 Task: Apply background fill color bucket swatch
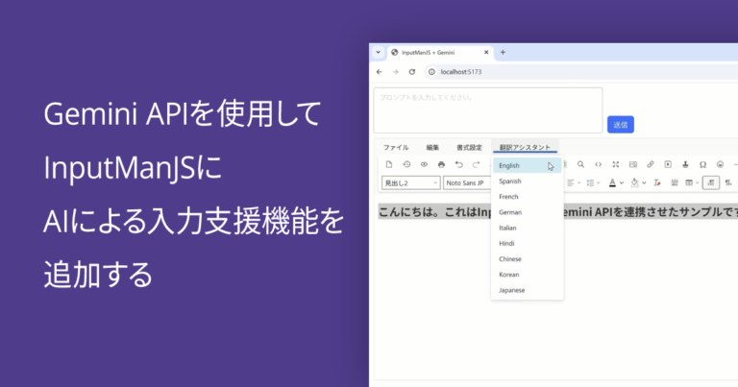(x=634, y=182)
